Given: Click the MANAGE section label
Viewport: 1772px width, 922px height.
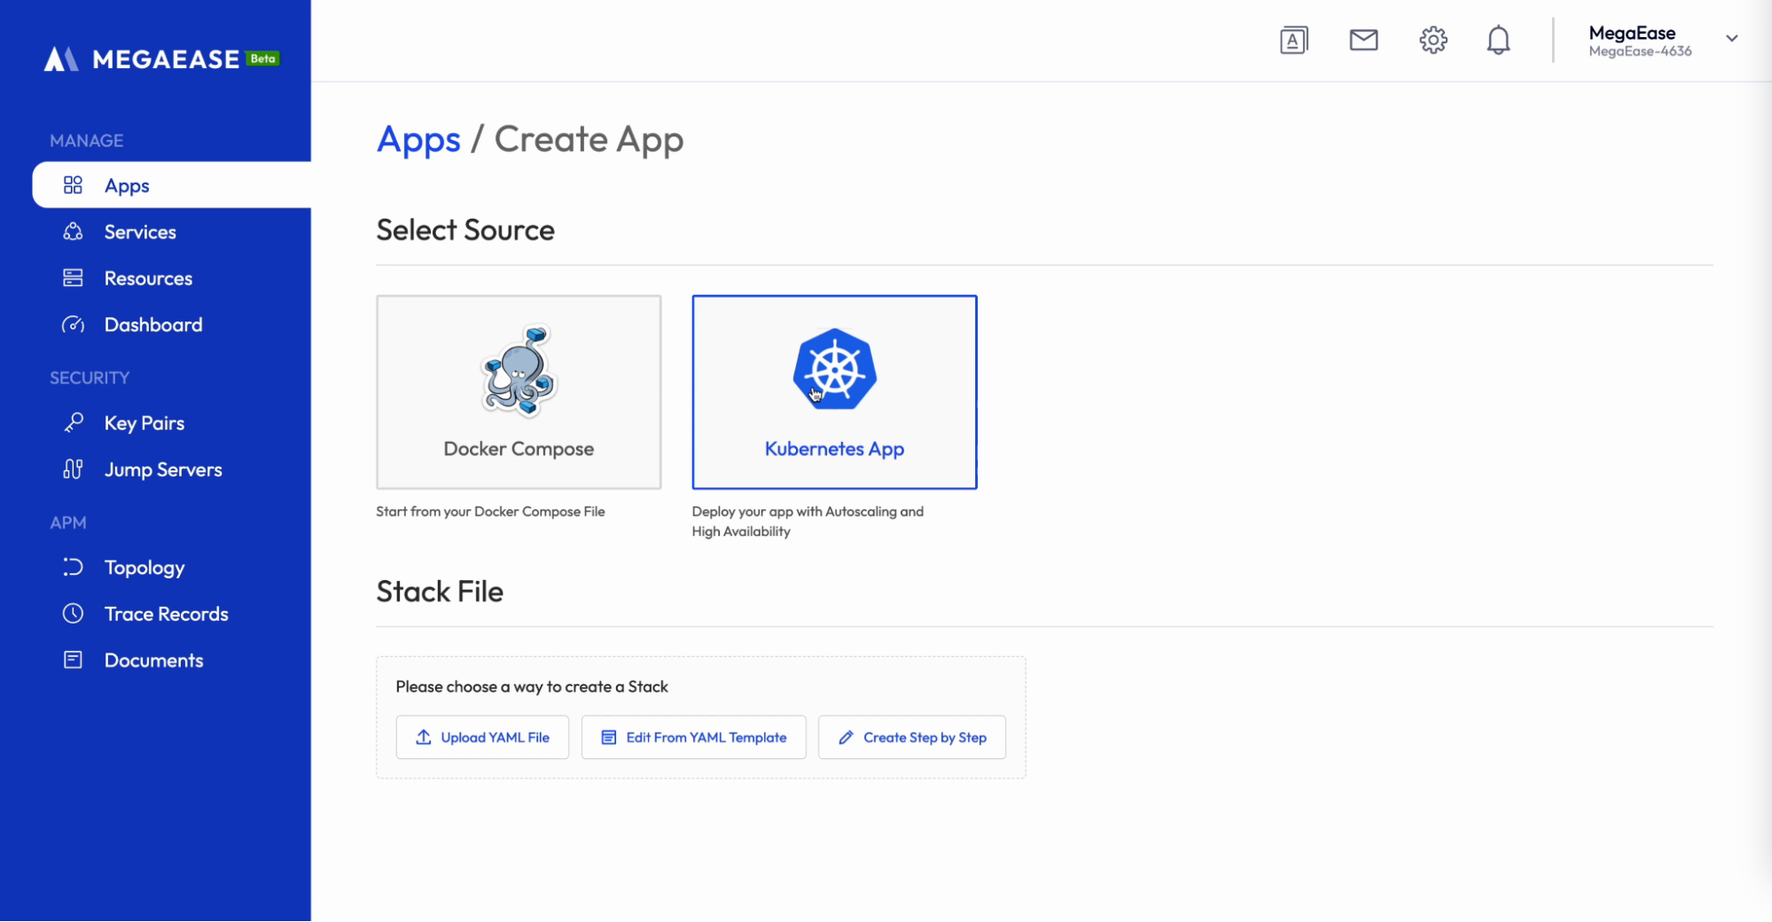Looking at the screenshot, I should (x=87, y=141).
